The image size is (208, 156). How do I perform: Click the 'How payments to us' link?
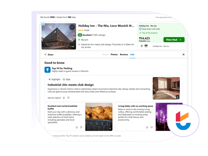tap(164, 17)
